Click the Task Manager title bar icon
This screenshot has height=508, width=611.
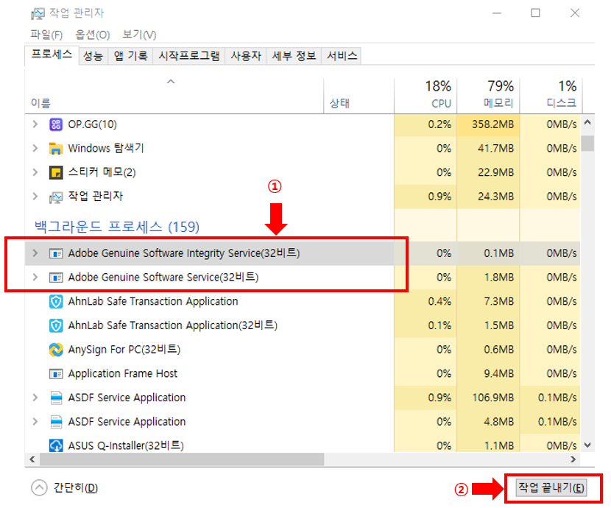pos(38,14)
